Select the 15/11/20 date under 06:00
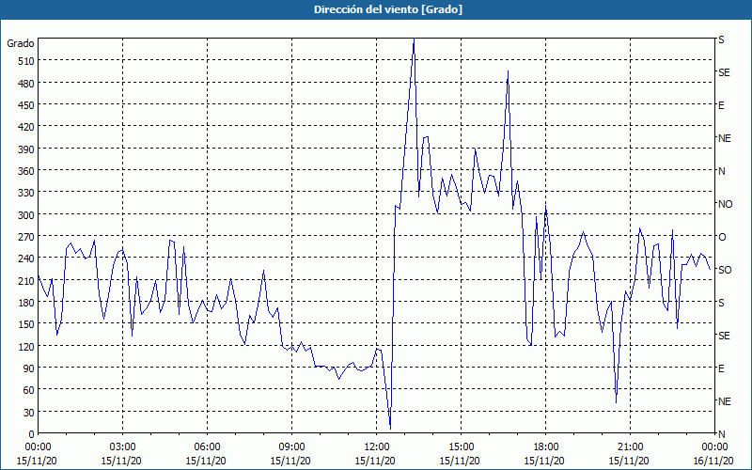The image size is (752, 470). point(206,461)
